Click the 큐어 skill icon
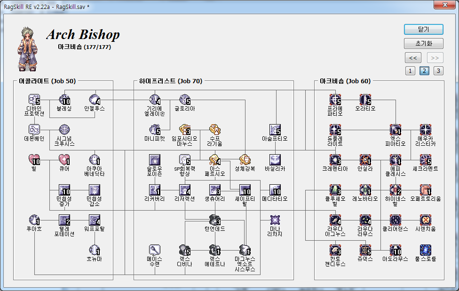The height and width of the screenshot is (291, 459). point(64,160)
